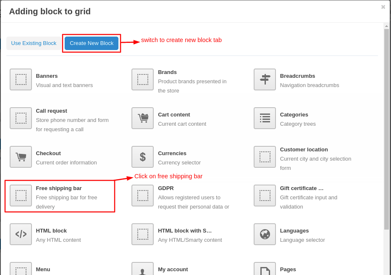Choose the Languages globe icon
391x275 pixels.
(265, 234)
